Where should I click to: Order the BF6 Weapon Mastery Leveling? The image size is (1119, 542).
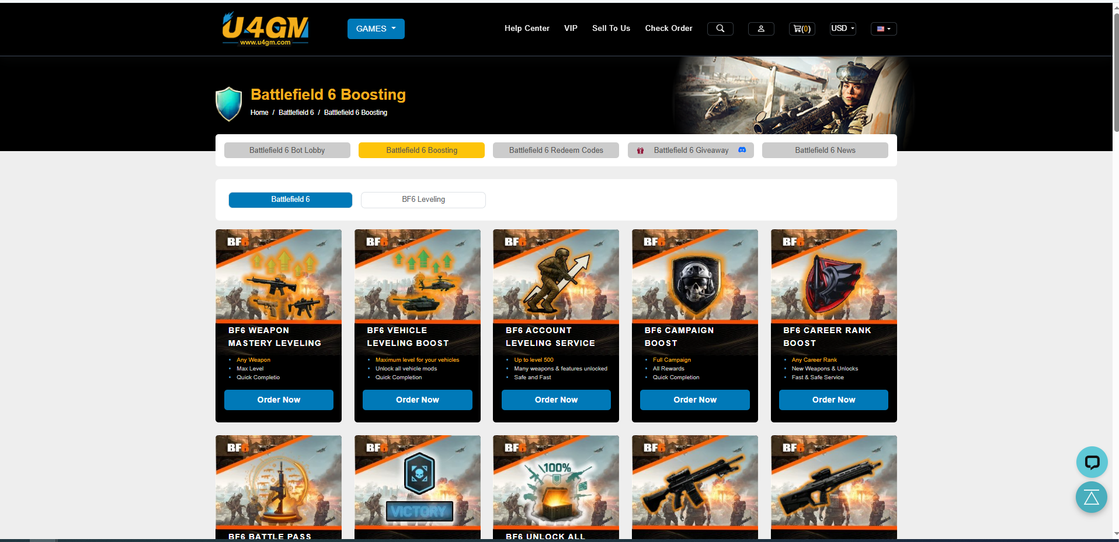tap(279, 400)
